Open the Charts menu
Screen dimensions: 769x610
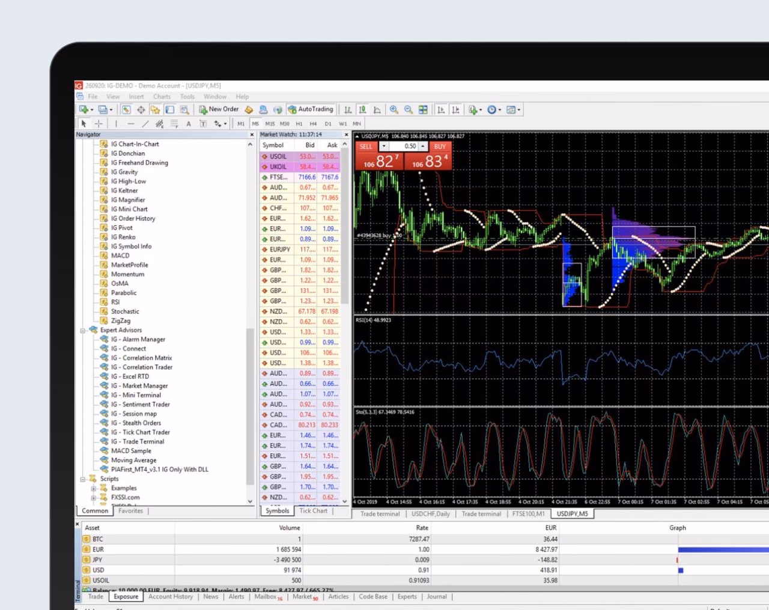[162, 96]
